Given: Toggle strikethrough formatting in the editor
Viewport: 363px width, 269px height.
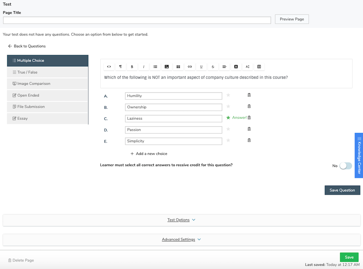Looking at the screenshot, I should [213, 67].
